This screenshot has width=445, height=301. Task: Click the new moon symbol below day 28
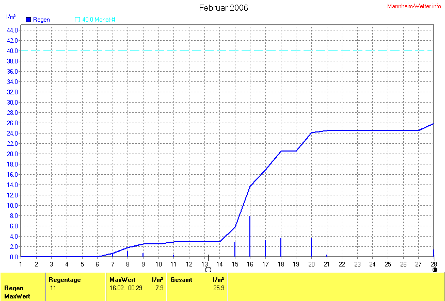[x=435, y=269]
